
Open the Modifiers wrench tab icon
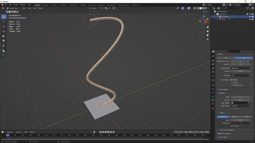click(x=213, y=89)
